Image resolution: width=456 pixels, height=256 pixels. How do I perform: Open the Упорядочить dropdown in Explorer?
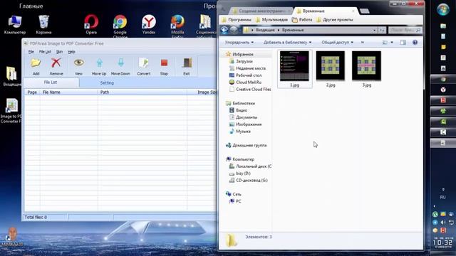click(x=239, y=43)
